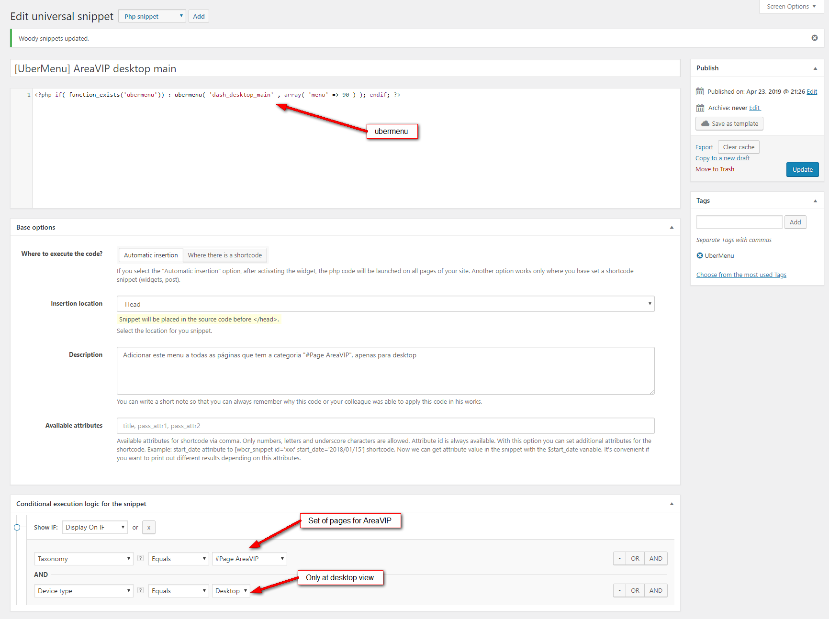This screenshot has height=619, width=829.
Task: Collapse the Tags panel arrow
Action: point(815,201)
